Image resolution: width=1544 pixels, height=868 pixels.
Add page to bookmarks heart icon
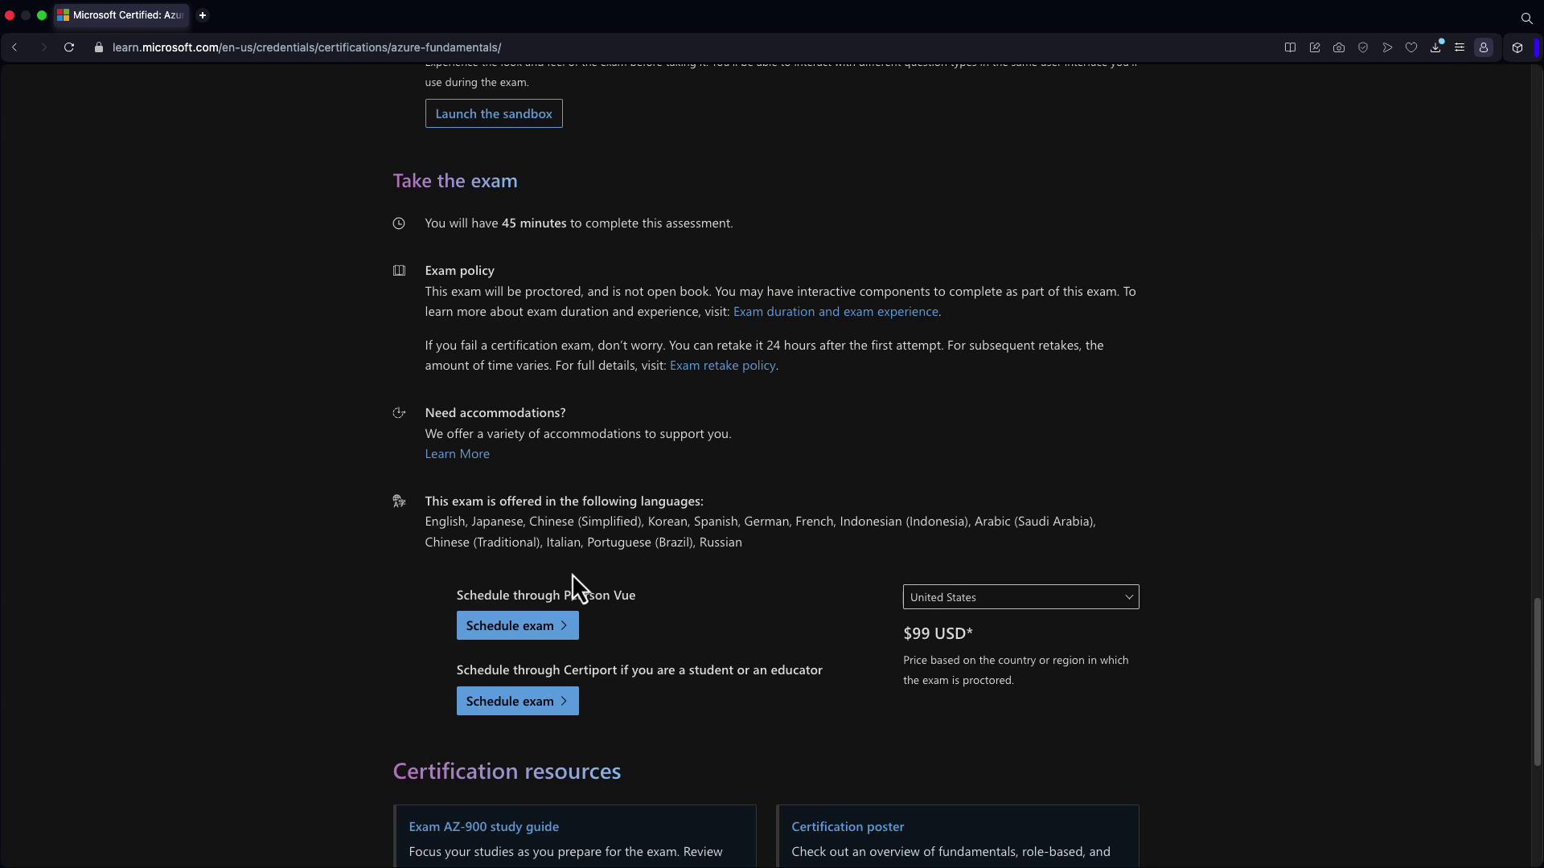tap(1411, 47)
